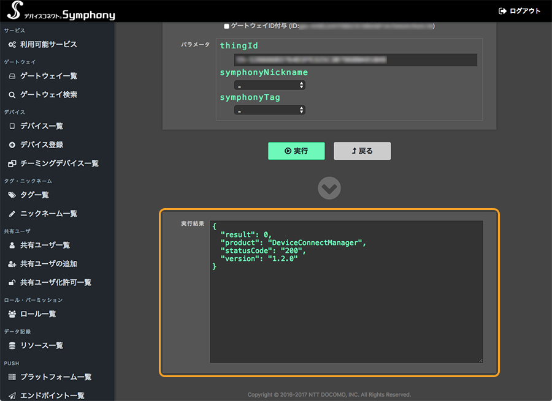
Task: Click the plus-circle icon for デバイス登録
Action: [x=12, y=145]
